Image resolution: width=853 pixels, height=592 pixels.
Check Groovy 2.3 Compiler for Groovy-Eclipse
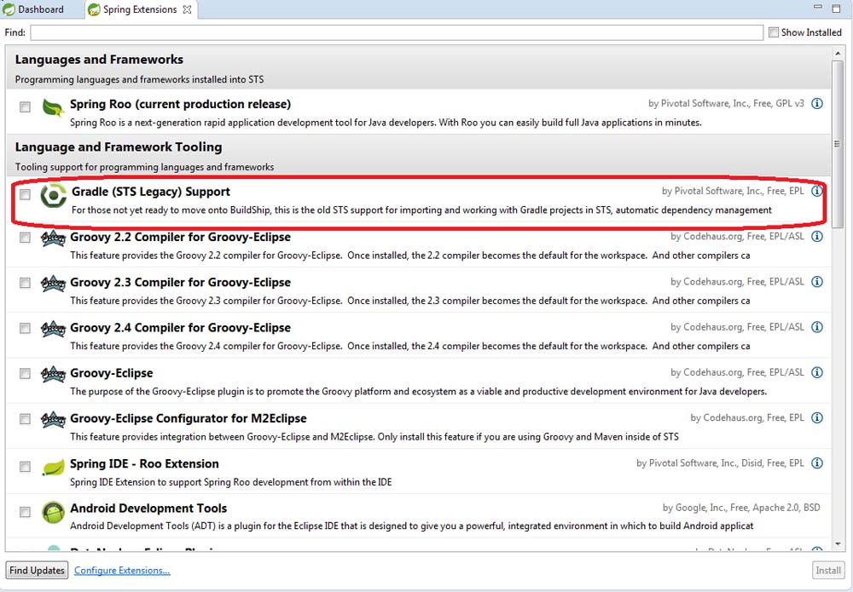pos(25,283)
